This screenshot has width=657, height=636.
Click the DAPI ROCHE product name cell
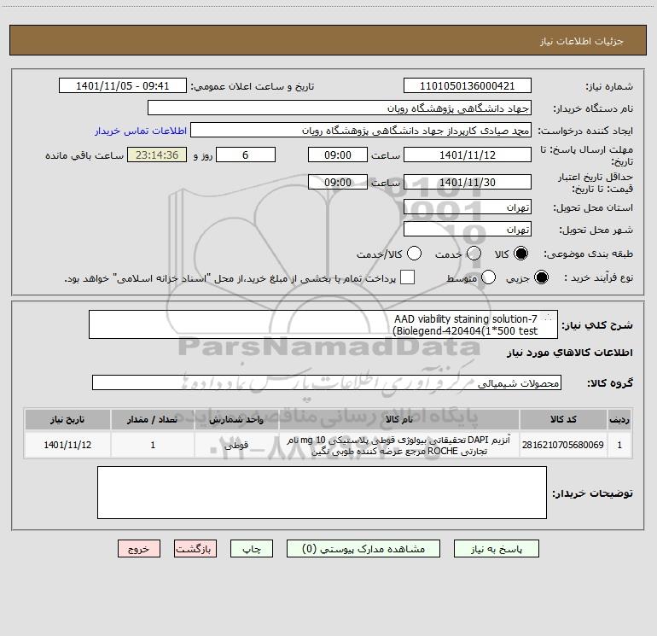[399, 446]
